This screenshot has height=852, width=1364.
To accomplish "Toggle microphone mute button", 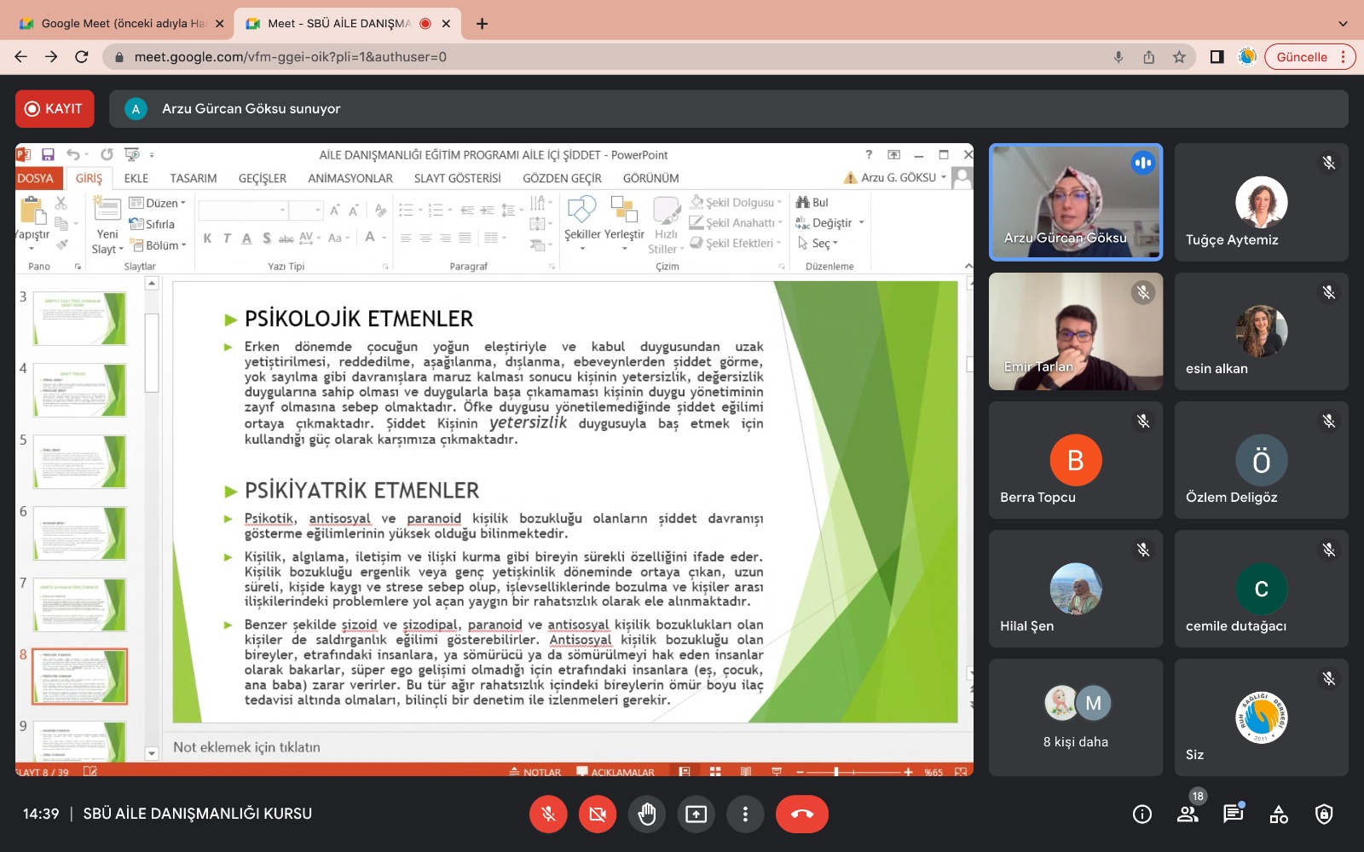I will coord(548,815).
